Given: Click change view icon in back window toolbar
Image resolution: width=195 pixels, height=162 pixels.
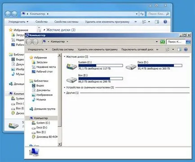Looking at the screenshot, I should point(144,22).
